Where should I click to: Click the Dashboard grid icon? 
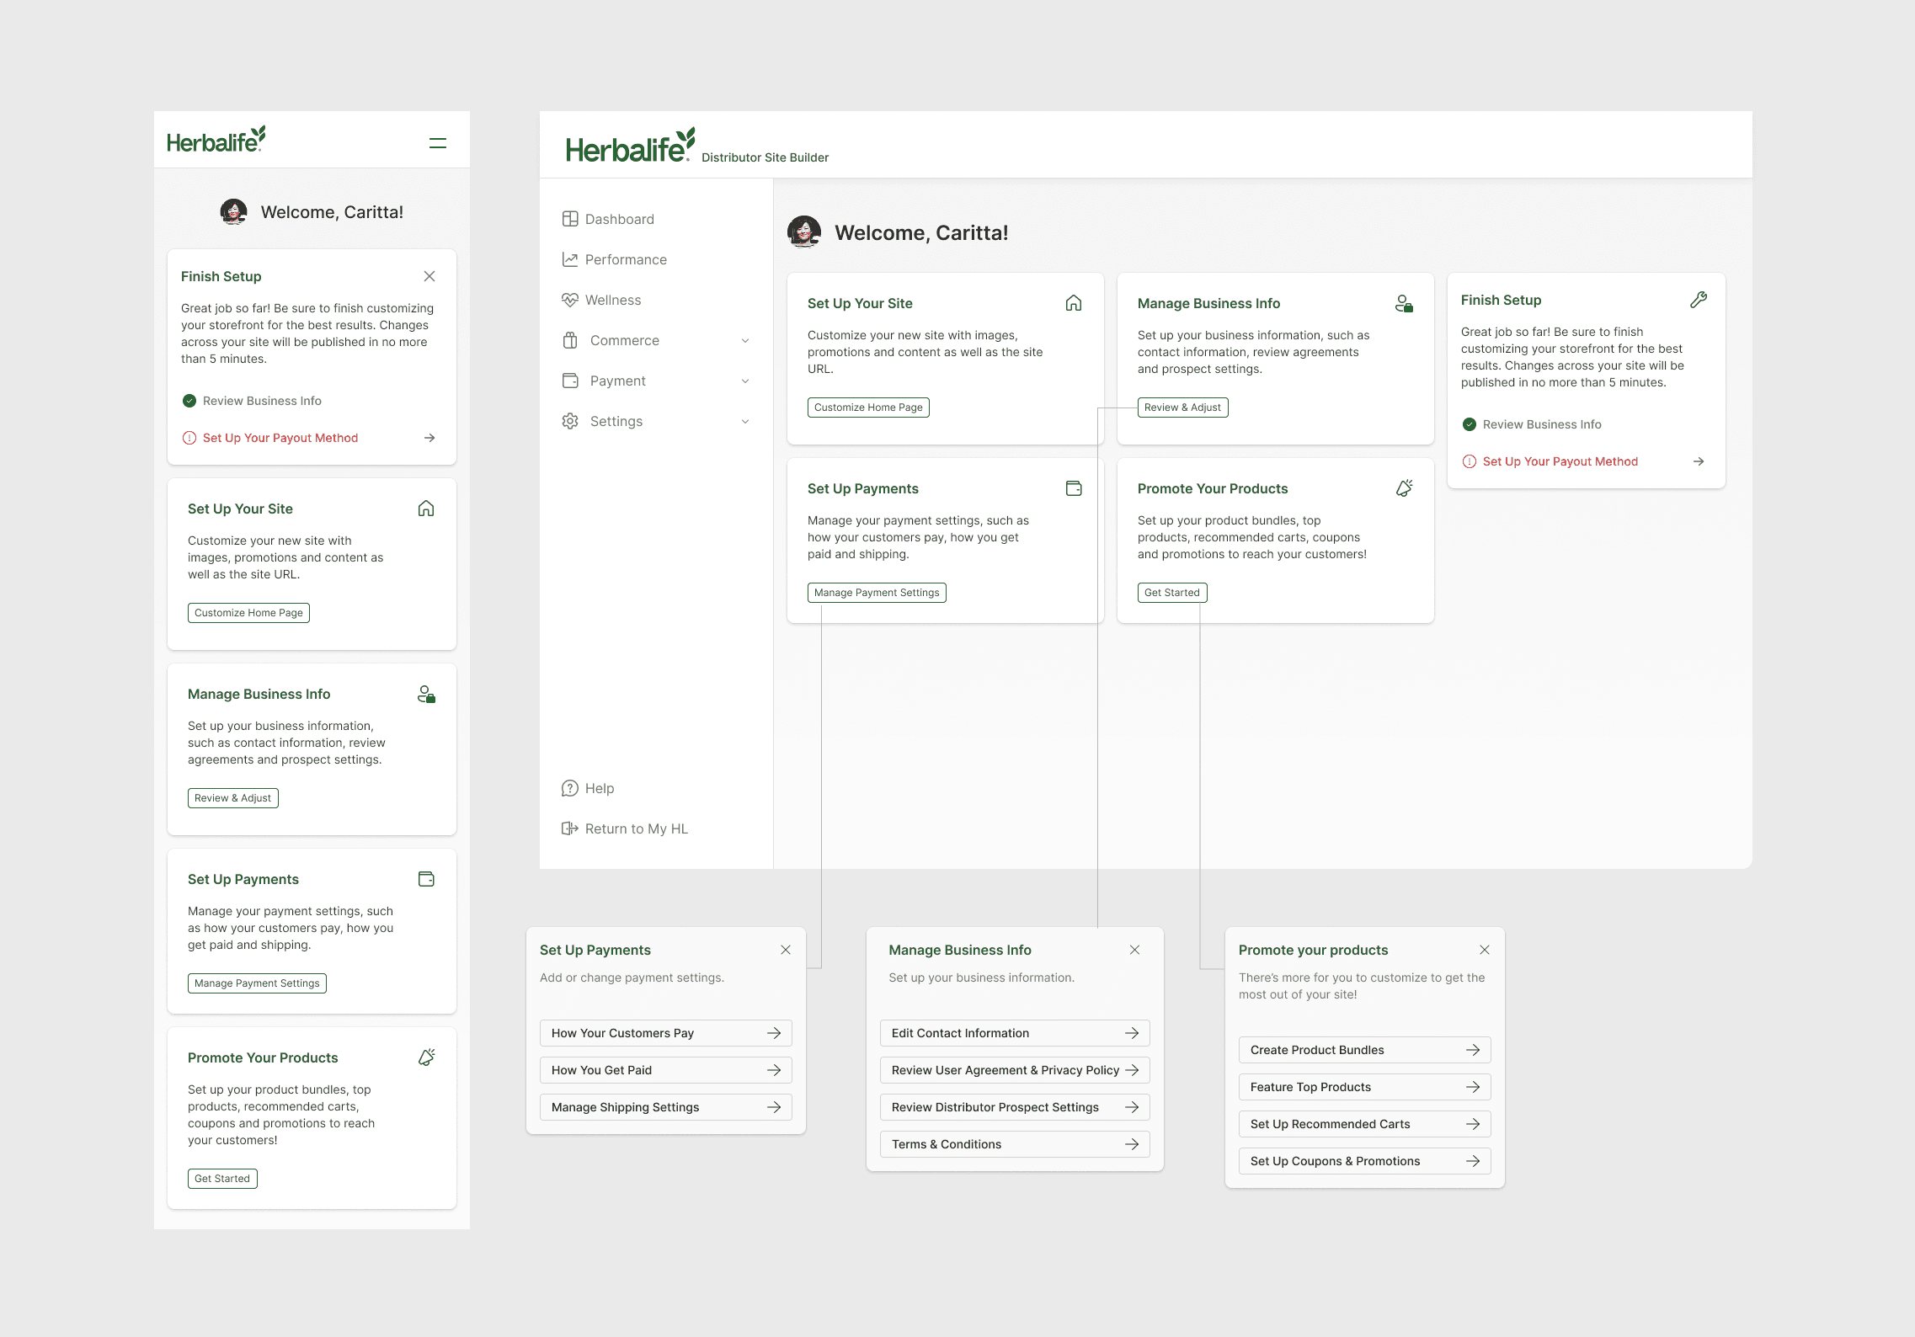click(570, 219)
